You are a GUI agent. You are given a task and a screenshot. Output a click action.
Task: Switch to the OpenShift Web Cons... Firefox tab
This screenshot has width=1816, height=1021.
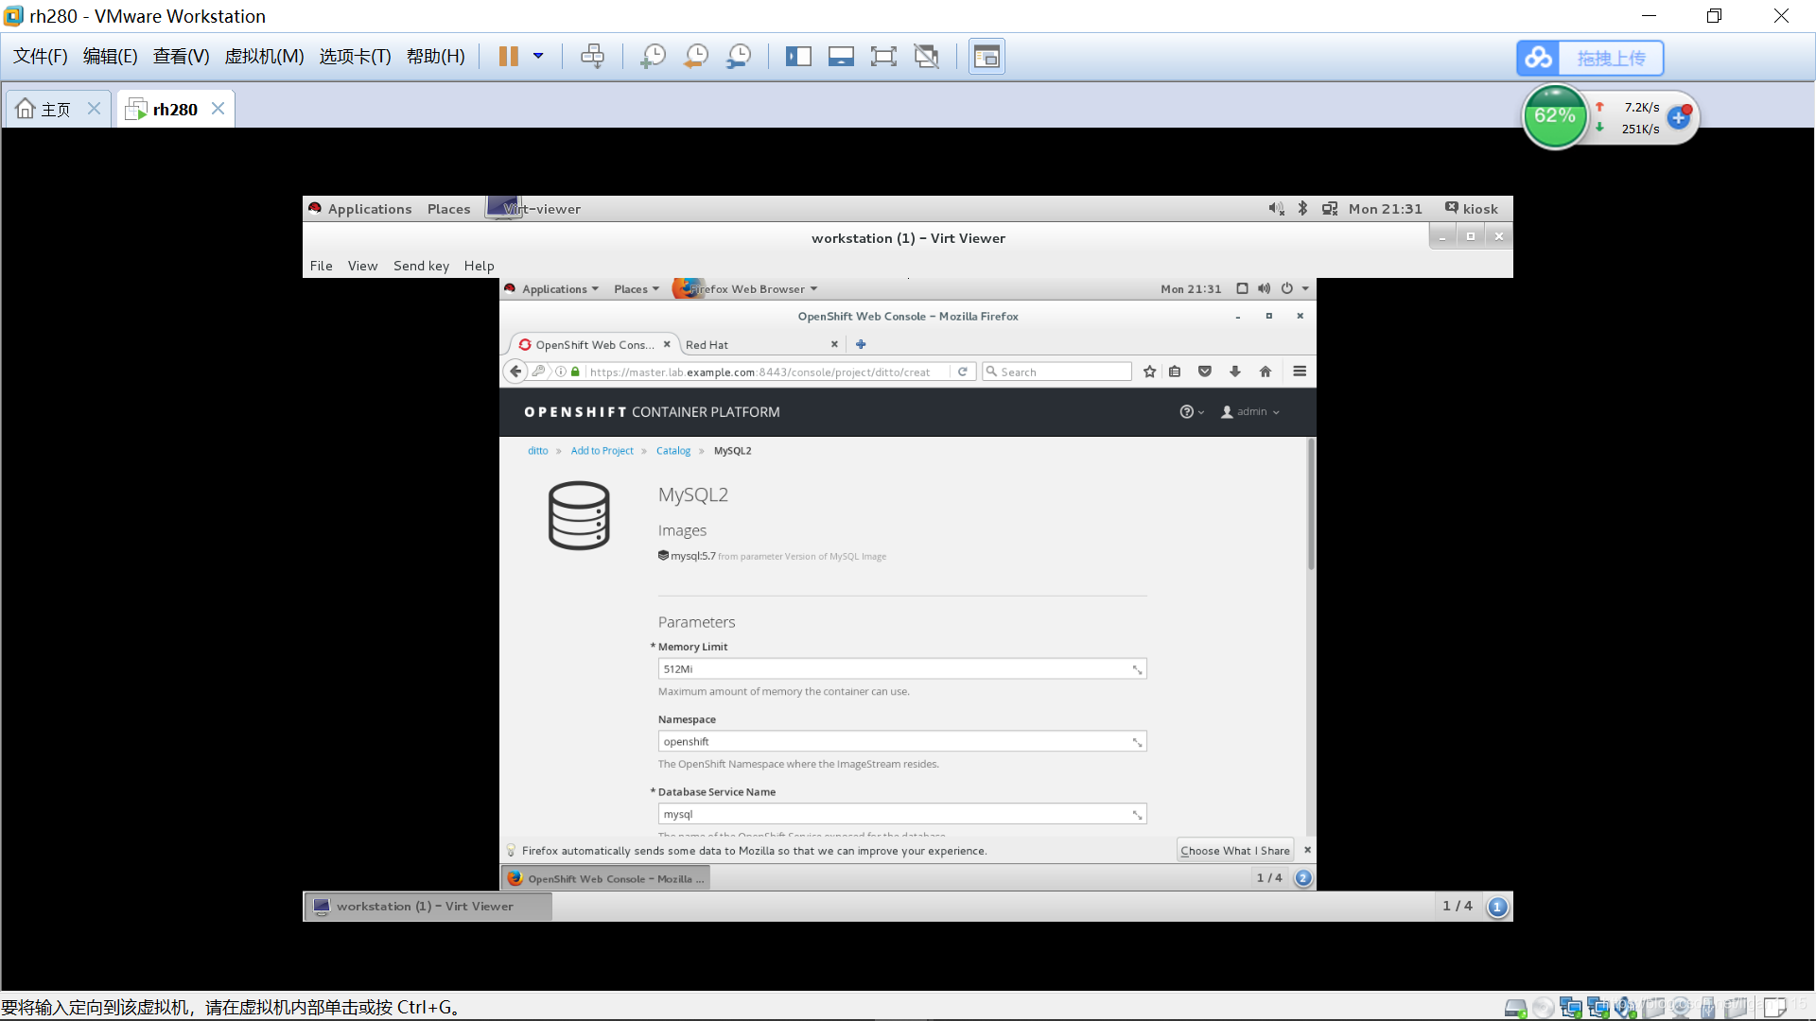point(594,345)
